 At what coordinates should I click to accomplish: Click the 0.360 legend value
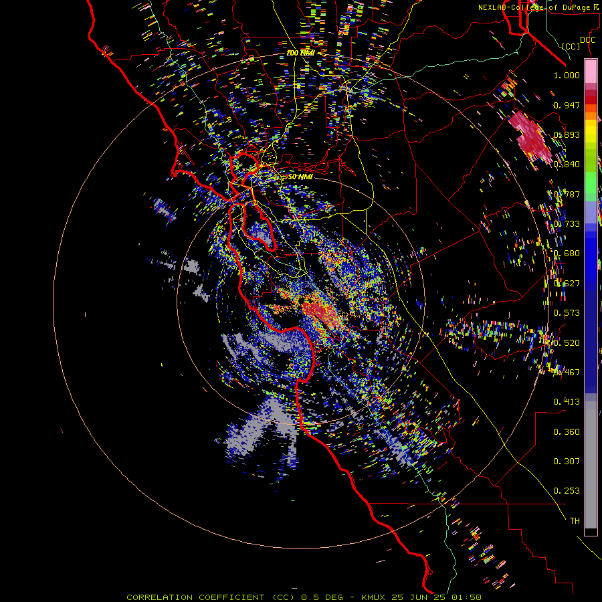coord(567,431)
